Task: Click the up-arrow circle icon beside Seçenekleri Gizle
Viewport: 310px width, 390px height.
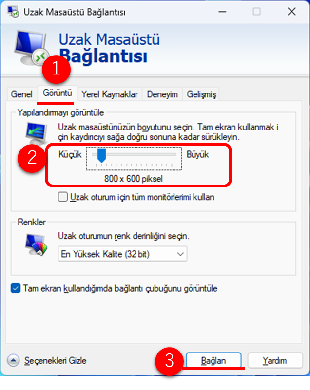Action: (13, 360)
